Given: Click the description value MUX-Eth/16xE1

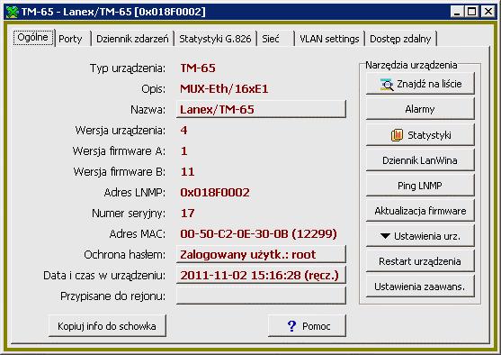Looking at the screenshot, I should [x=224, y=88].
